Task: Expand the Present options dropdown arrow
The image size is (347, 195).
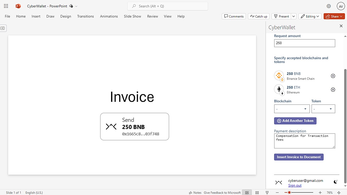Action: [x=294, y=16]
